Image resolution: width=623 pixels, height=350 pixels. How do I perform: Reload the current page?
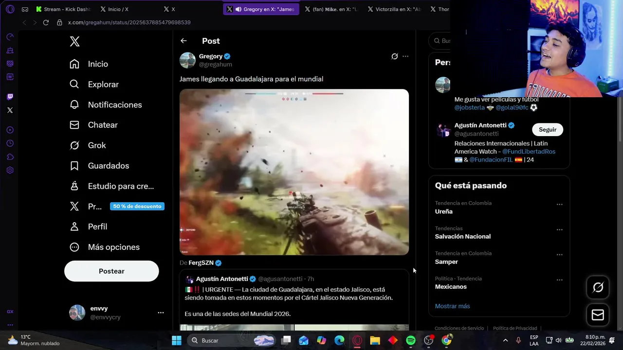[x=46, y=22]
